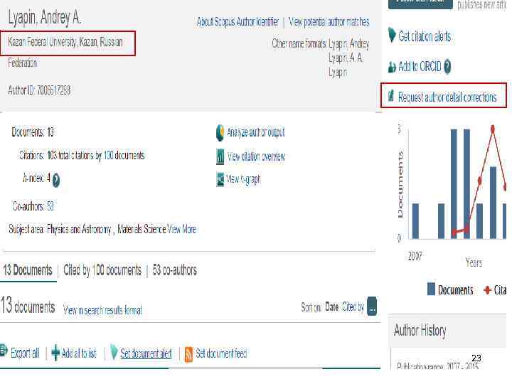Click the h-graph icon
The width and height of the screenshot is (512, 384).
click(x=220, y=179)
